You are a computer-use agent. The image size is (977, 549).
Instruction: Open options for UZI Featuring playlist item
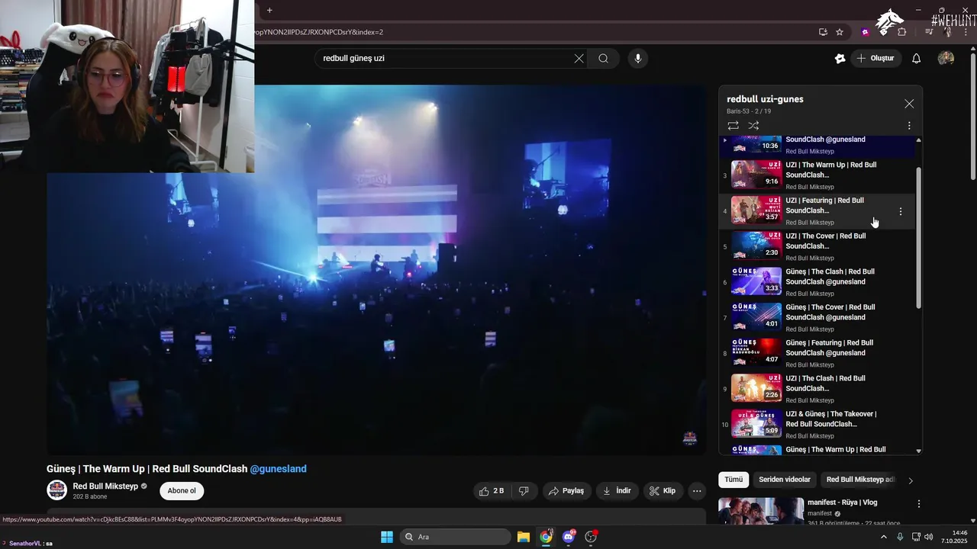tap(901, 211)
